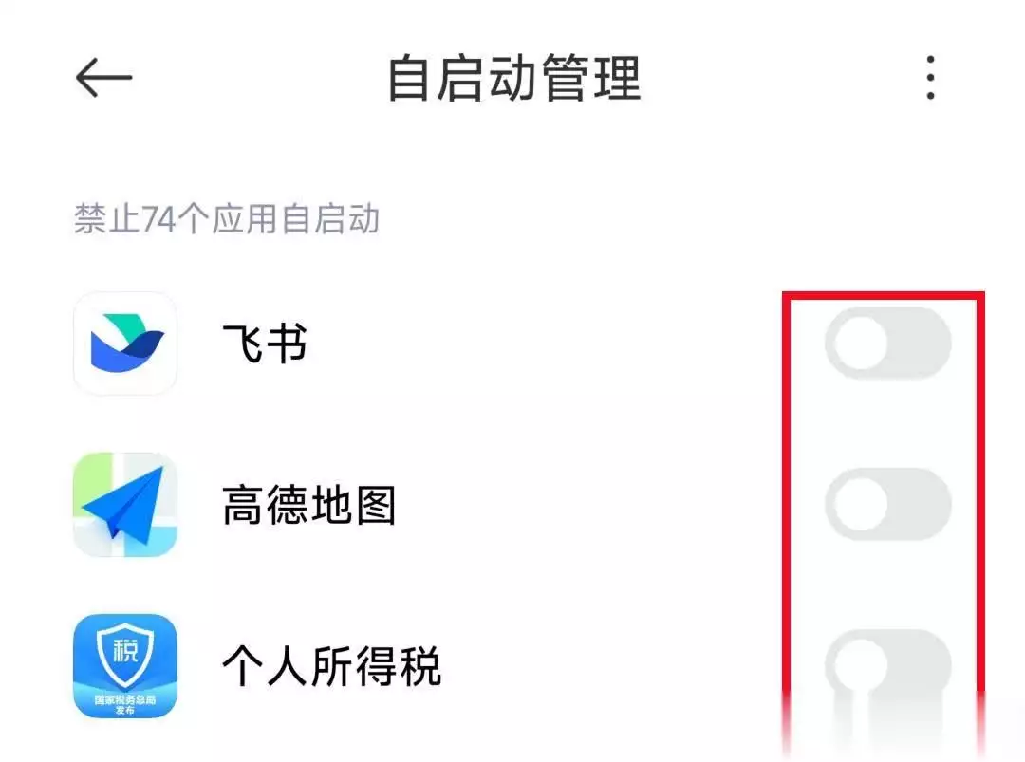Select the 高德地图 app name text
The height and width of the screenshot is (762, 1025).
[x=309, y=505]
